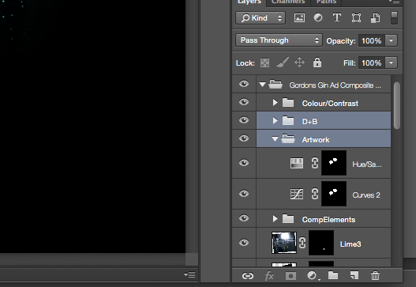Collapse the Artwork group
This screenshot has height=287, width=416.
pos(275,139)
